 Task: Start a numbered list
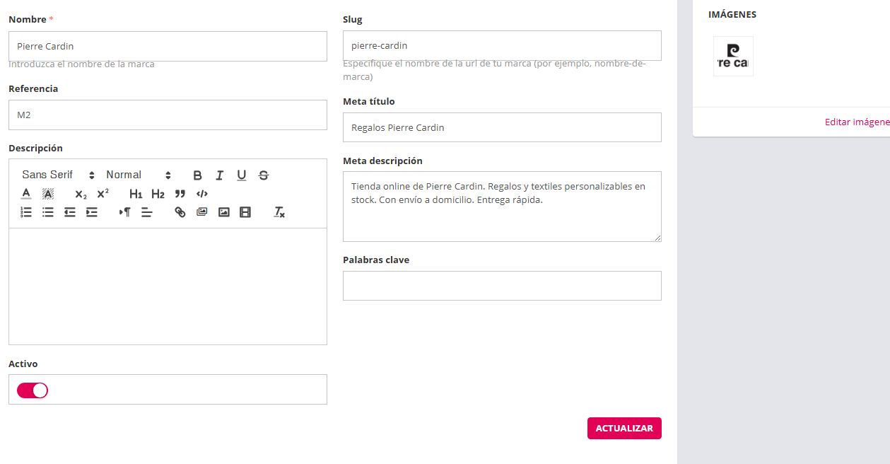(26, 212)
